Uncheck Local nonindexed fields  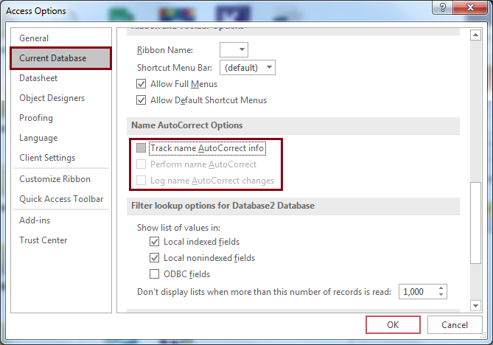(154, 258)
